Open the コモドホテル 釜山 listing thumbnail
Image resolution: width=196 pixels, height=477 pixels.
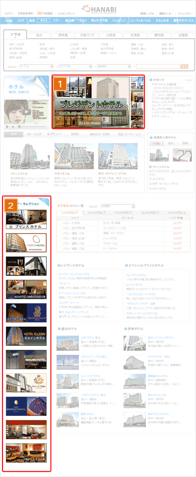[x=68, y=343]
